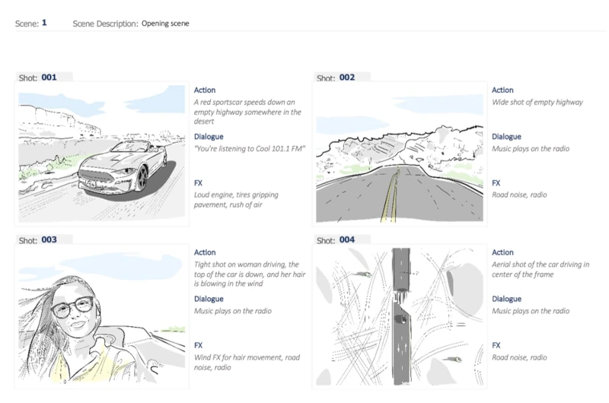
Task: Click 'Wide shot of empty highway' action text
Action: tap(537, 103)
